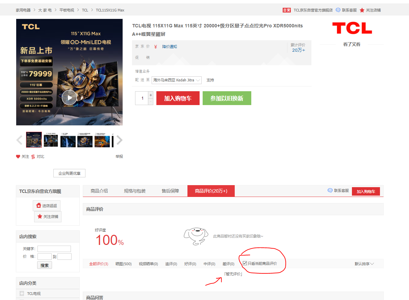Click the sidebar 关注店铺 button
This screenshot has width=409, height=300.
coord(48,217)
